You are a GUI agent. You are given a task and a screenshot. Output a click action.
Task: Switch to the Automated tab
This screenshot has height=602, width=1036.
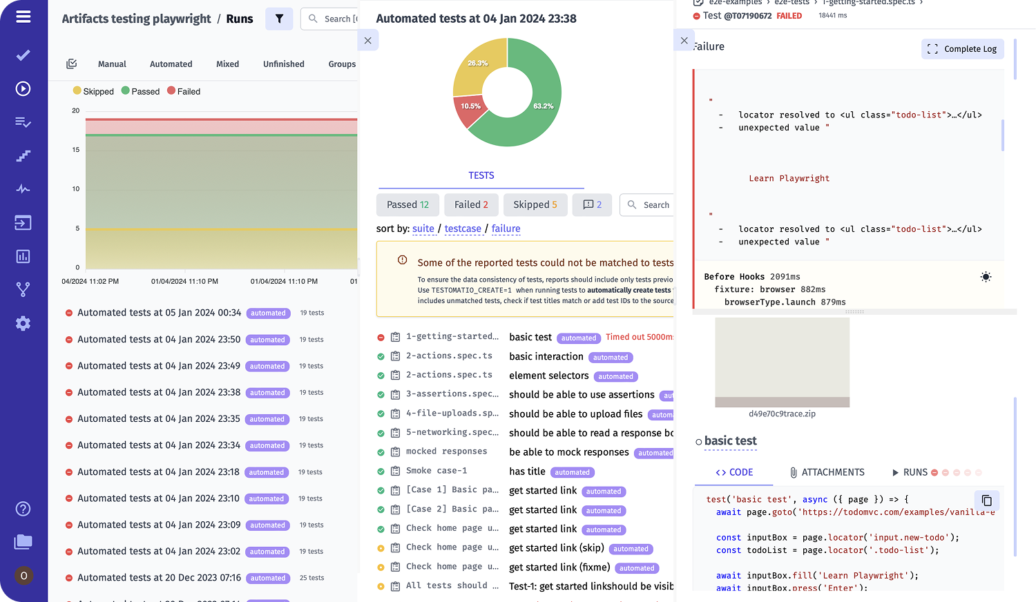pos(171,64)
